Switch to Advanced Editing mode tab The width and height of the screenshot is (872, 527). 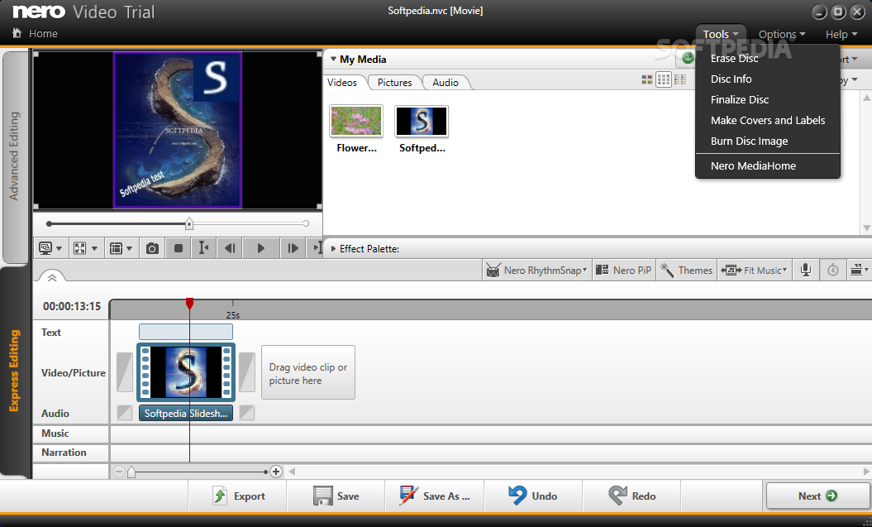(x=14, y=156)
